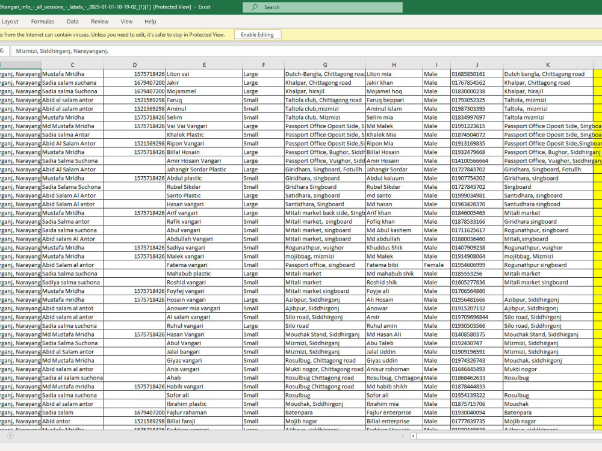Select the cell "Aminul islam"

(394, 108)
